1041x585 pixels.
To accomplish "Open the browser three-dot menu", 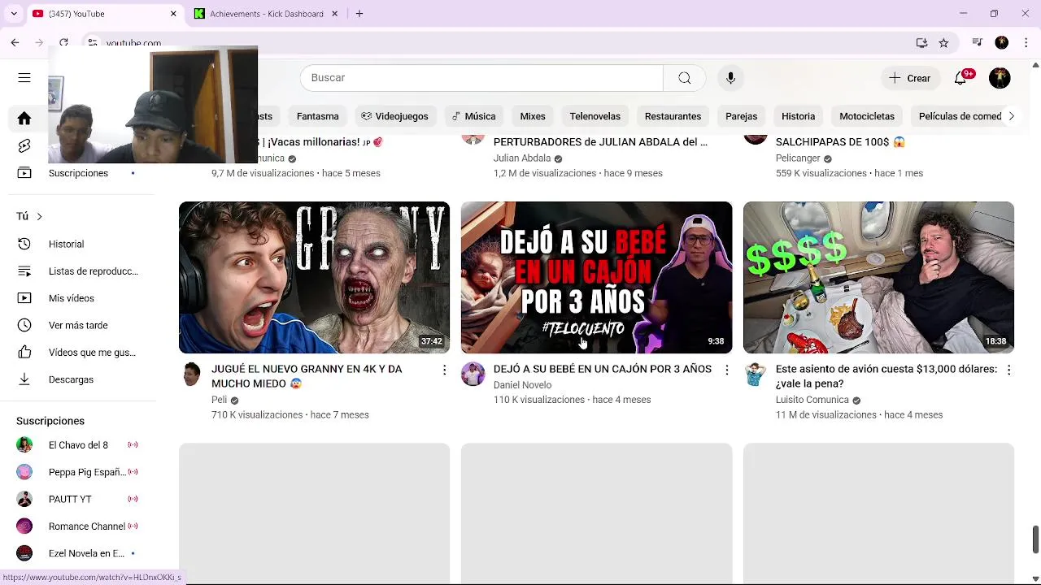I will 1026,42.
